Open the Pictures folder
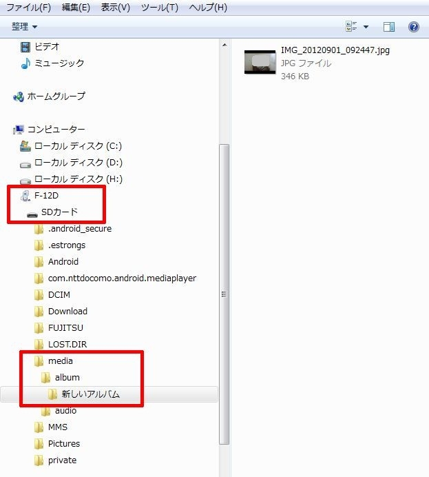Screen dimensions: 429x477 (64, 444)
